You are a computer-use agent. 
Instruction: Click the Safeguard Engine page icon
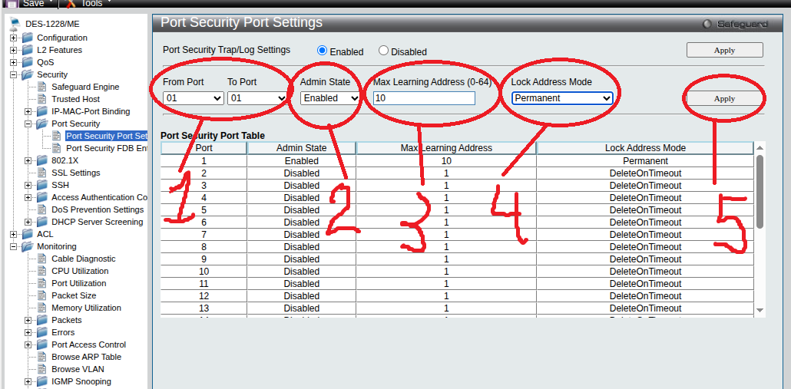pos(42,87)
